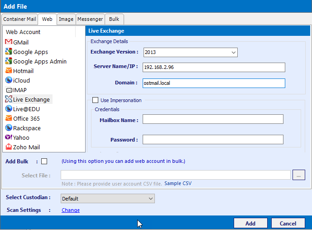Click the IMAP envelope icon
312x230 pixels.
point(9,90)
